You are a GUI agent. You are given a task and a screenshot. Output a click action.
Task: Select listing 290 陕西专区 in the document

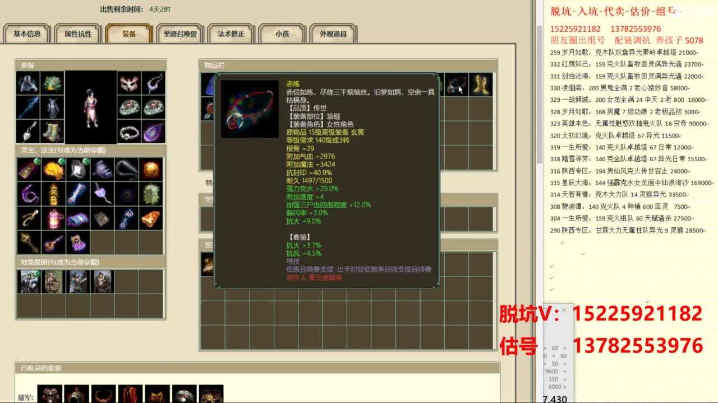click(x=627, y=231)
